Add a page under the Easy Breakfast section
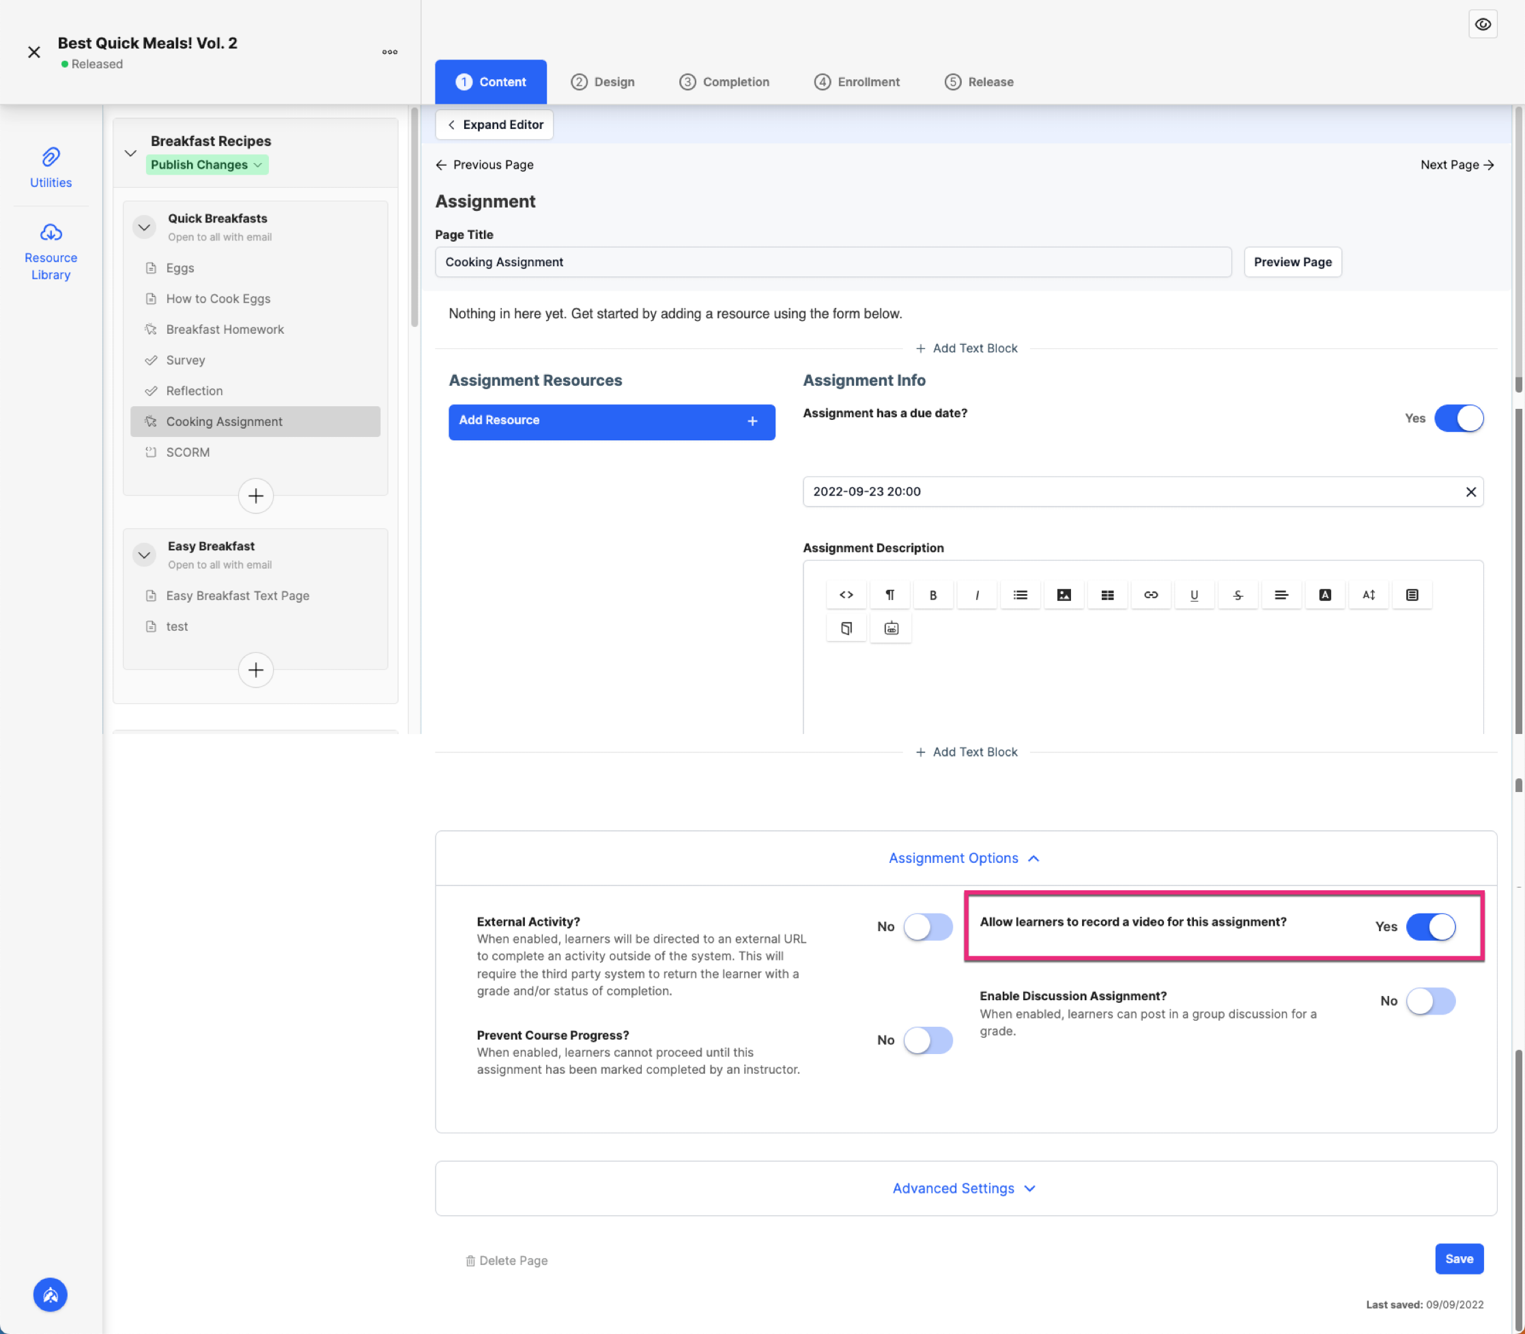 (x=255, y=670)
